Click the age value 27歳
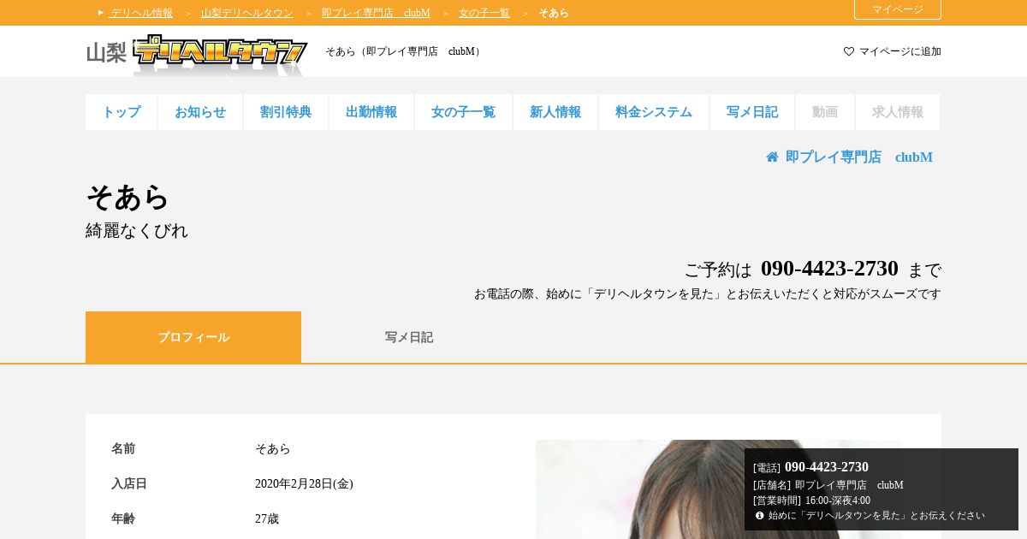 click(x=267, y=519)
